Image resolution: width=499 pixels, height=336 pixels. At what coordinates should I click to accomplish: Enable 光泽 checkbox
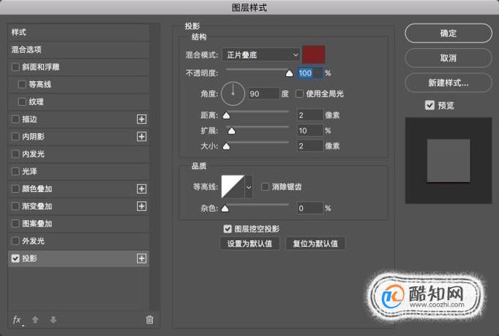pos(15,172)
